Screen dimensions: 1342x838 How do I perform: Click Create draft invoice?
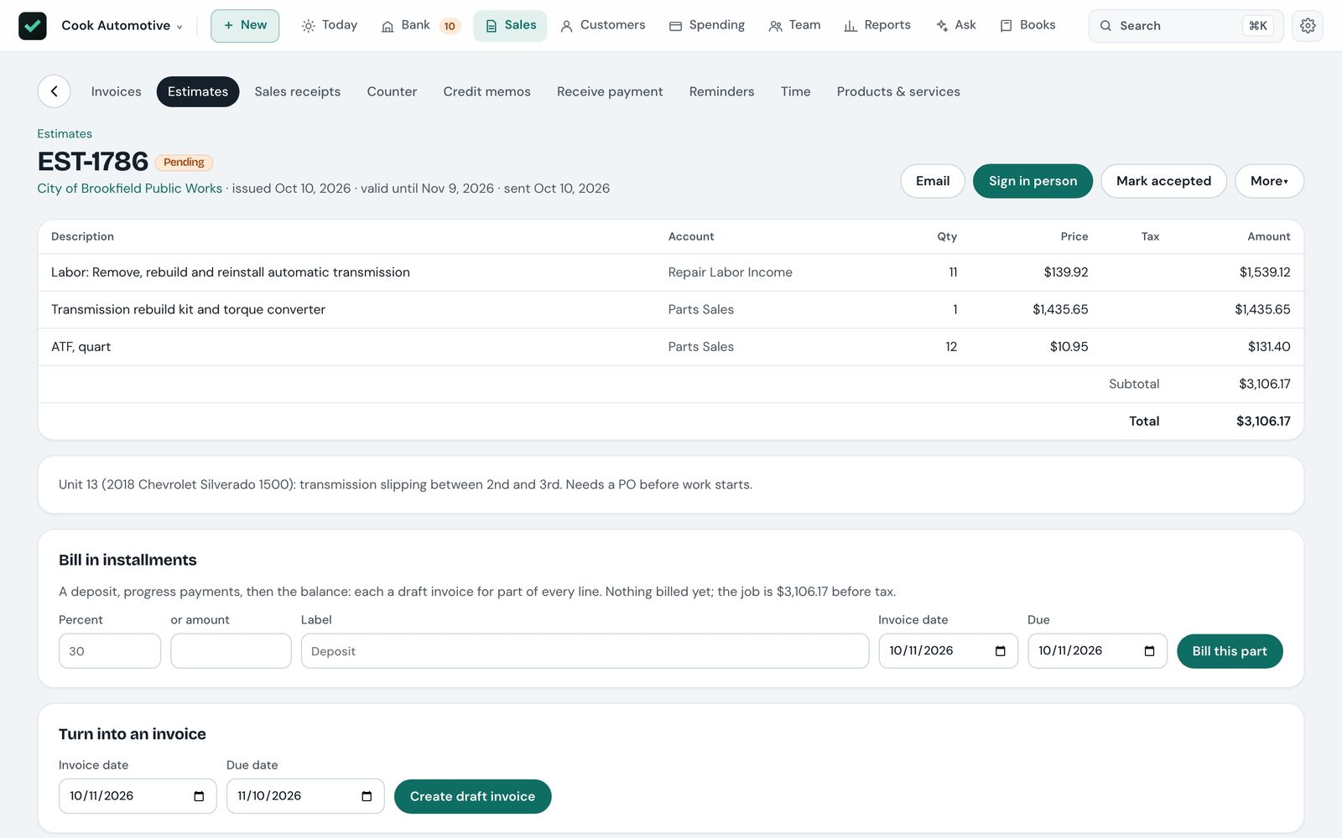(x=472, y=796)
